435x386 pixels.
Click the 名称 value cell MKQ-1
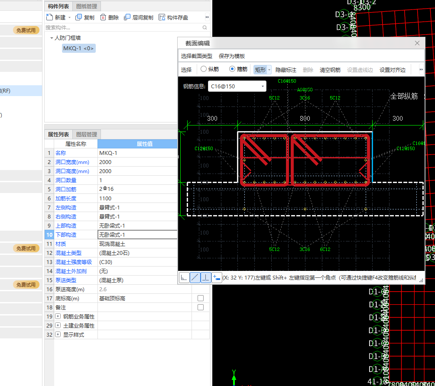(138, 153)
